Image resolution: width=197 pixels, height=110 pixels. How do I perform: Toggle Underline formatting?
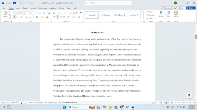(21, 17)
